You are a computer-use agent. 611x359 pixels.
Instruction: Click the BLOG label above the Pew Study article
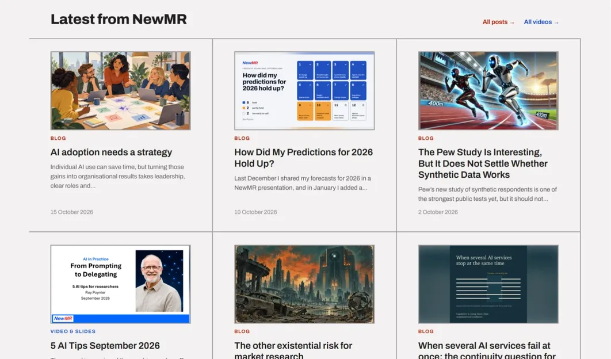point(426,139)
